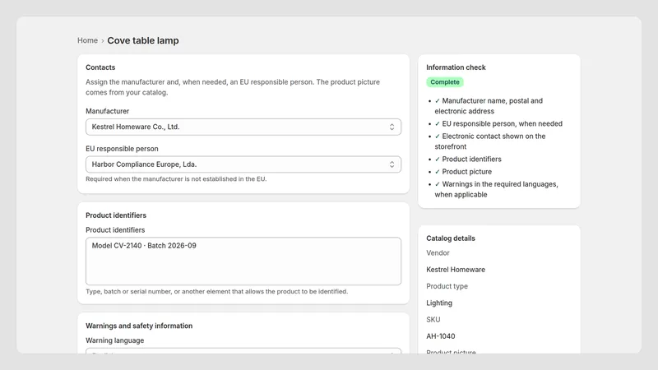
Task: Click 'Required when the manufacturer is not established' hint
Action: click(x=176, y=179)
